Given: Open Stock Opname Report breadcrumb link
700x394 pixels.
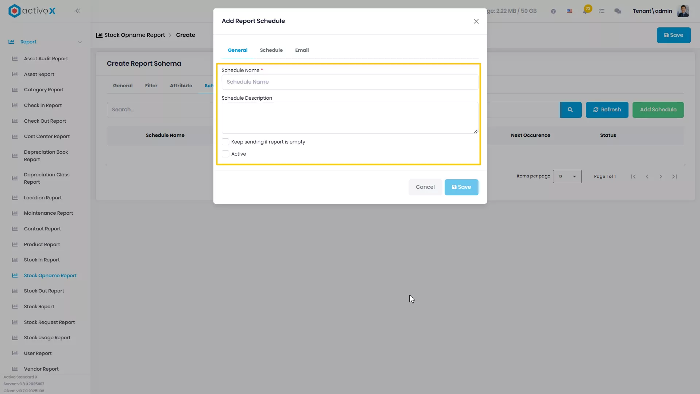Looking at the screenshot, I should click(x=135, y=35).
